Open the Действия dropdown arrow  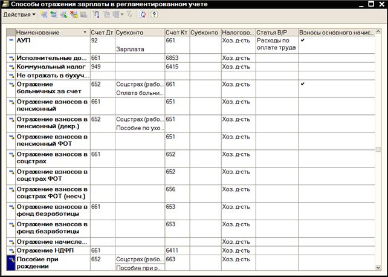(34, 15)
